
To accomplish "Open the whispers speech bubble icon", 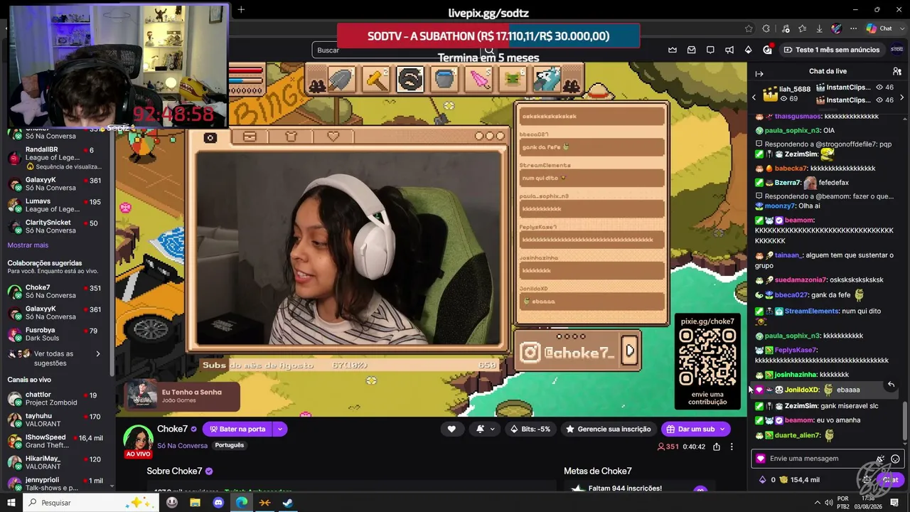I will click(710, 50).
